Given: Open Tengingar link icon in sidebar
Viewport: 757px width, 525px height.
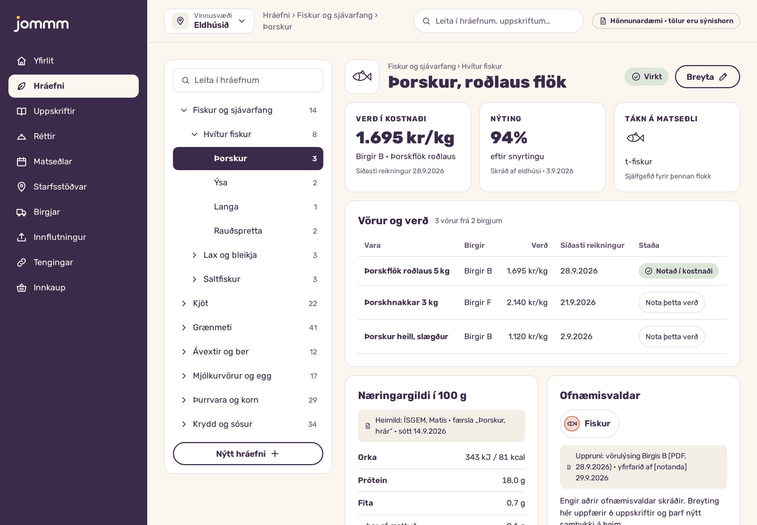Looking at the screenshot, I should pyautogui.click(x=22, y=262).
